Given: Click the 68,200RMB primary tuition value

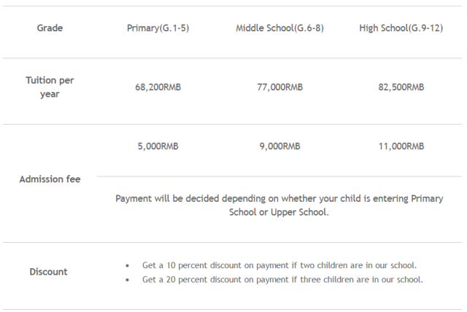Looking at the screenshot, I should [158, 87].
